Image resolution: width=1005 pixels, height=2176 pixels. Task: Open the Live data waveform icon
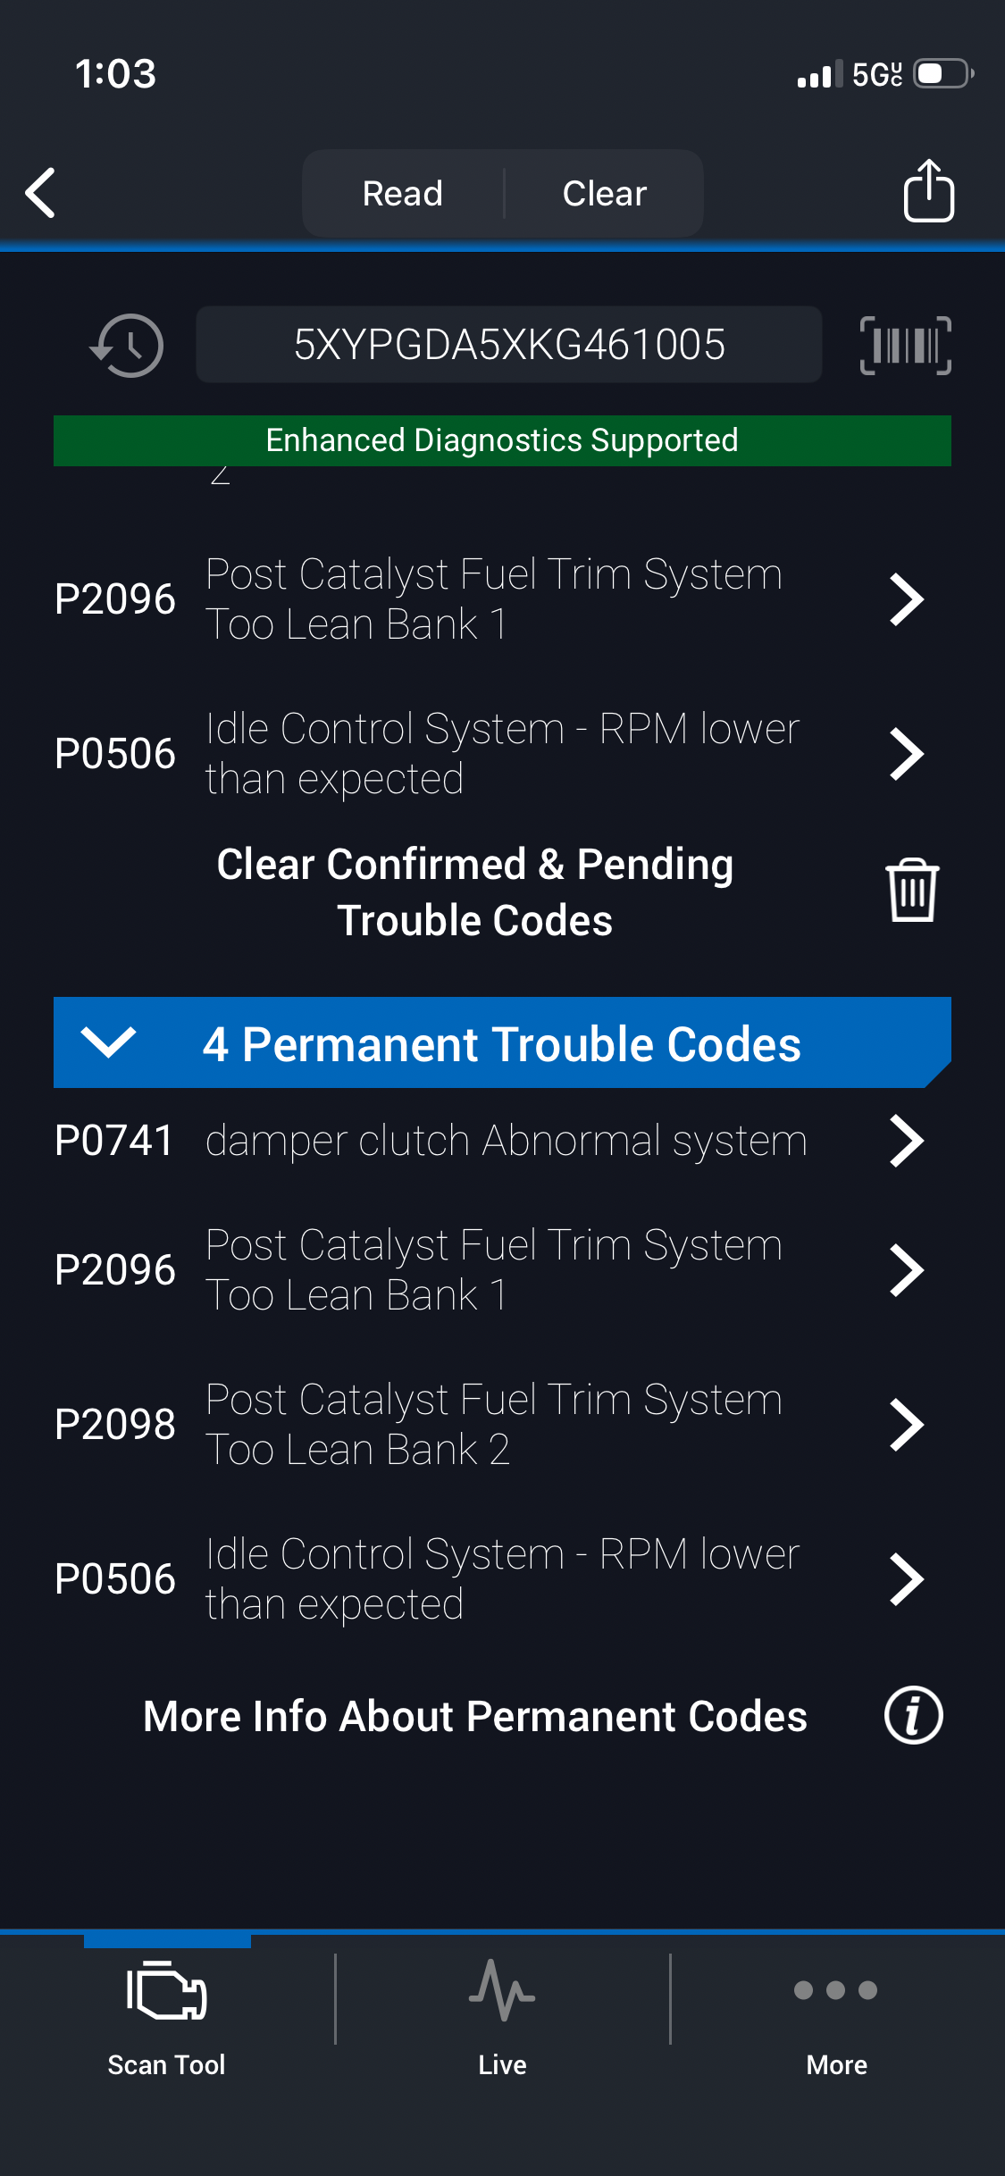tap(502, 1991)
